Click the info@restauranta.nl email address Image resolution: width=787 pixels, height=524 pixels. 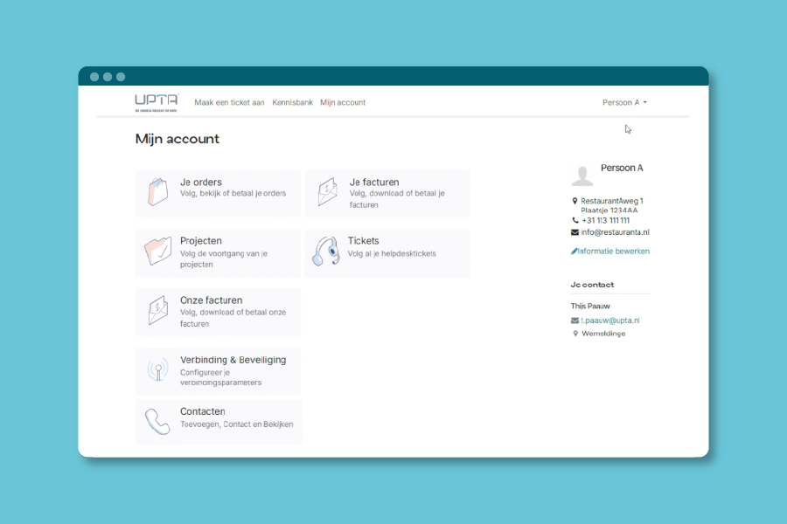tap(615, 232)
